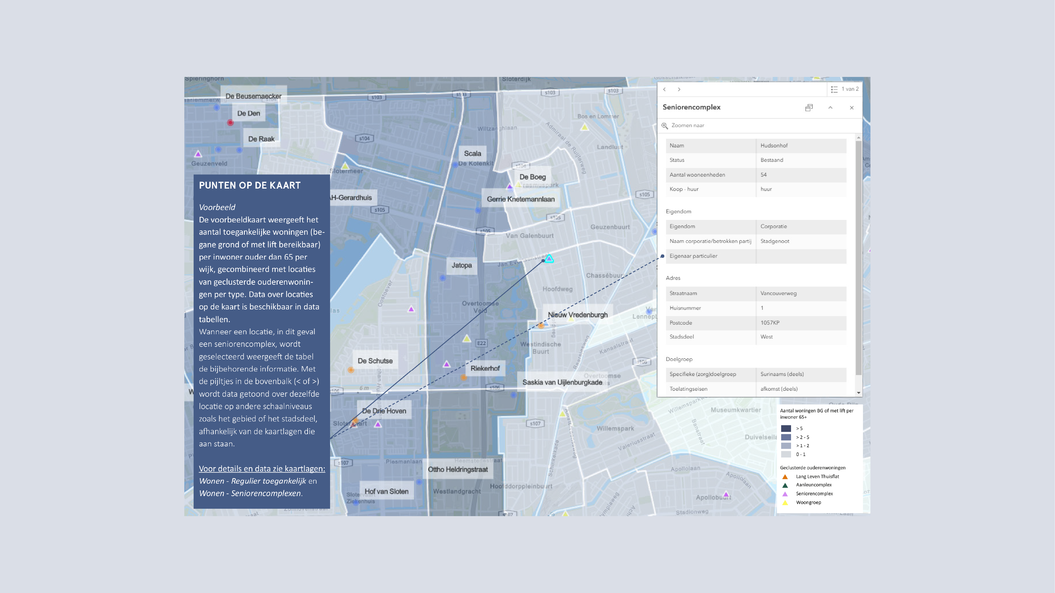Select red dot marker at De Den
This screenshot has height=593, width=1055.
[230, 122]
